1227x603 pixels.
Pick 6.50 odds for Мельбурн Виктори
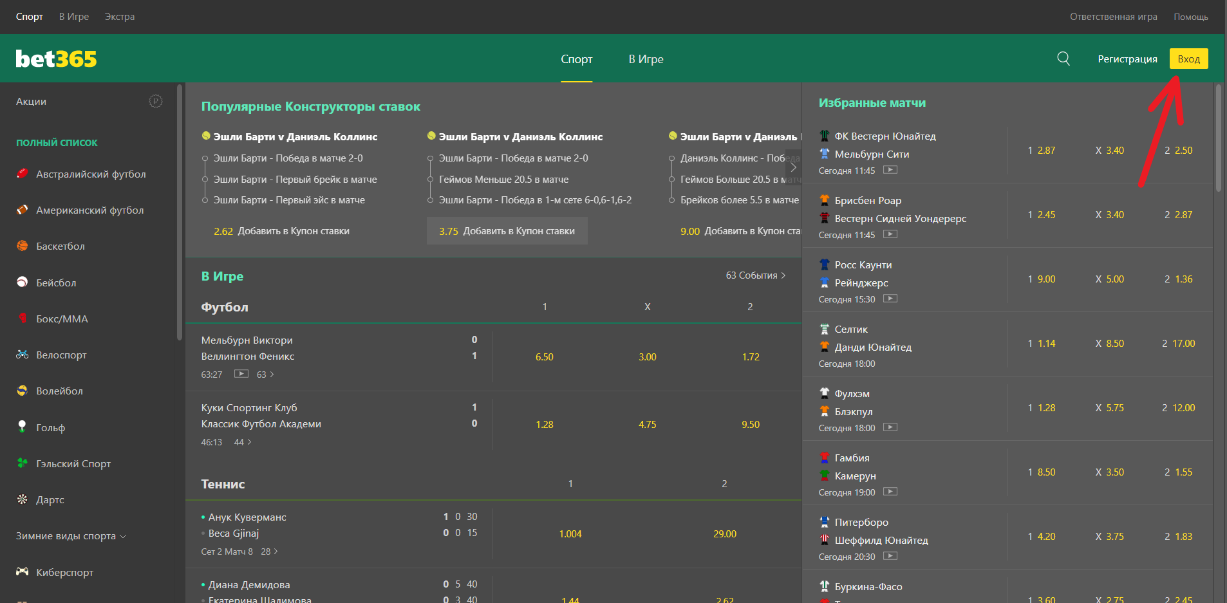[x=545, y=357]
